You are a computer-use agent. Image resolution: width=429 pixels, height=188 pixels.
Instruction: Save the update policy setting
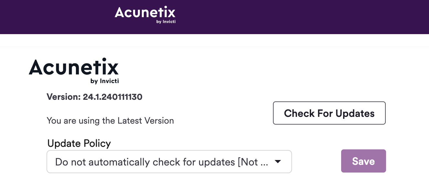coord(363,161)
